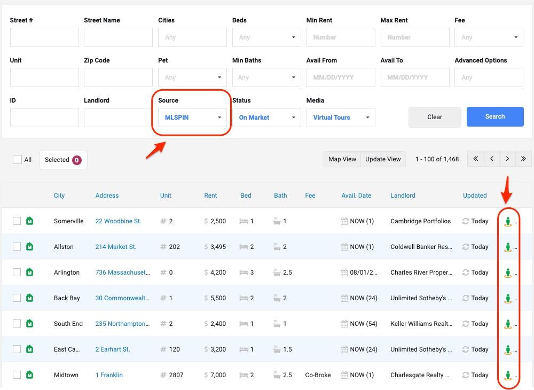Click the Clear filters button

[435, 117]
